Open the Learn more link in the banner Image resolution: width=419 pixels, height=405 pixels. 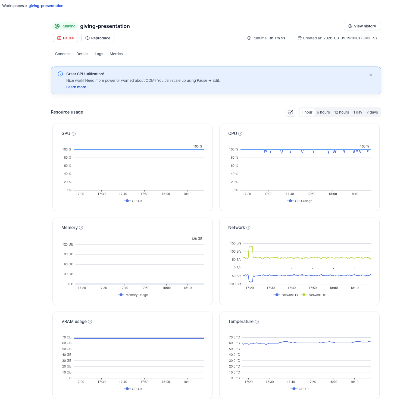pos(76,87)
